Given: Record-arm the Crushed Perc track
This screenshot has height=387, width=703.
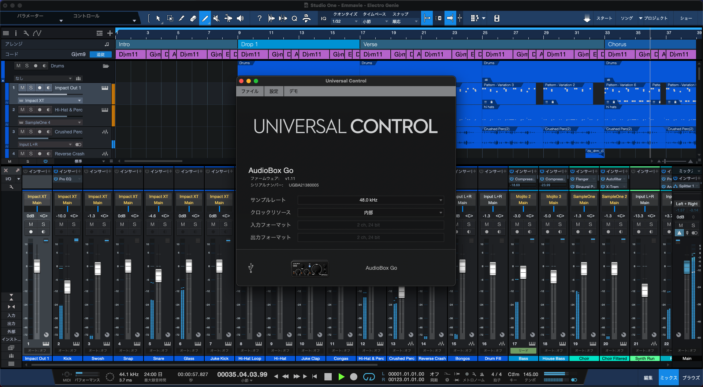Looking at the screenshot, I should coord(40,132).
